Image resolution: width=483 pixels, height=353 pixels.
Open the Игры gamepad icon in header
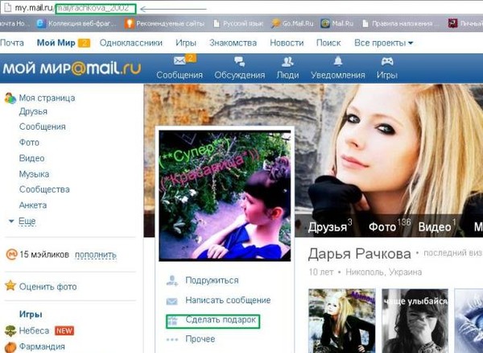(387, 61)
